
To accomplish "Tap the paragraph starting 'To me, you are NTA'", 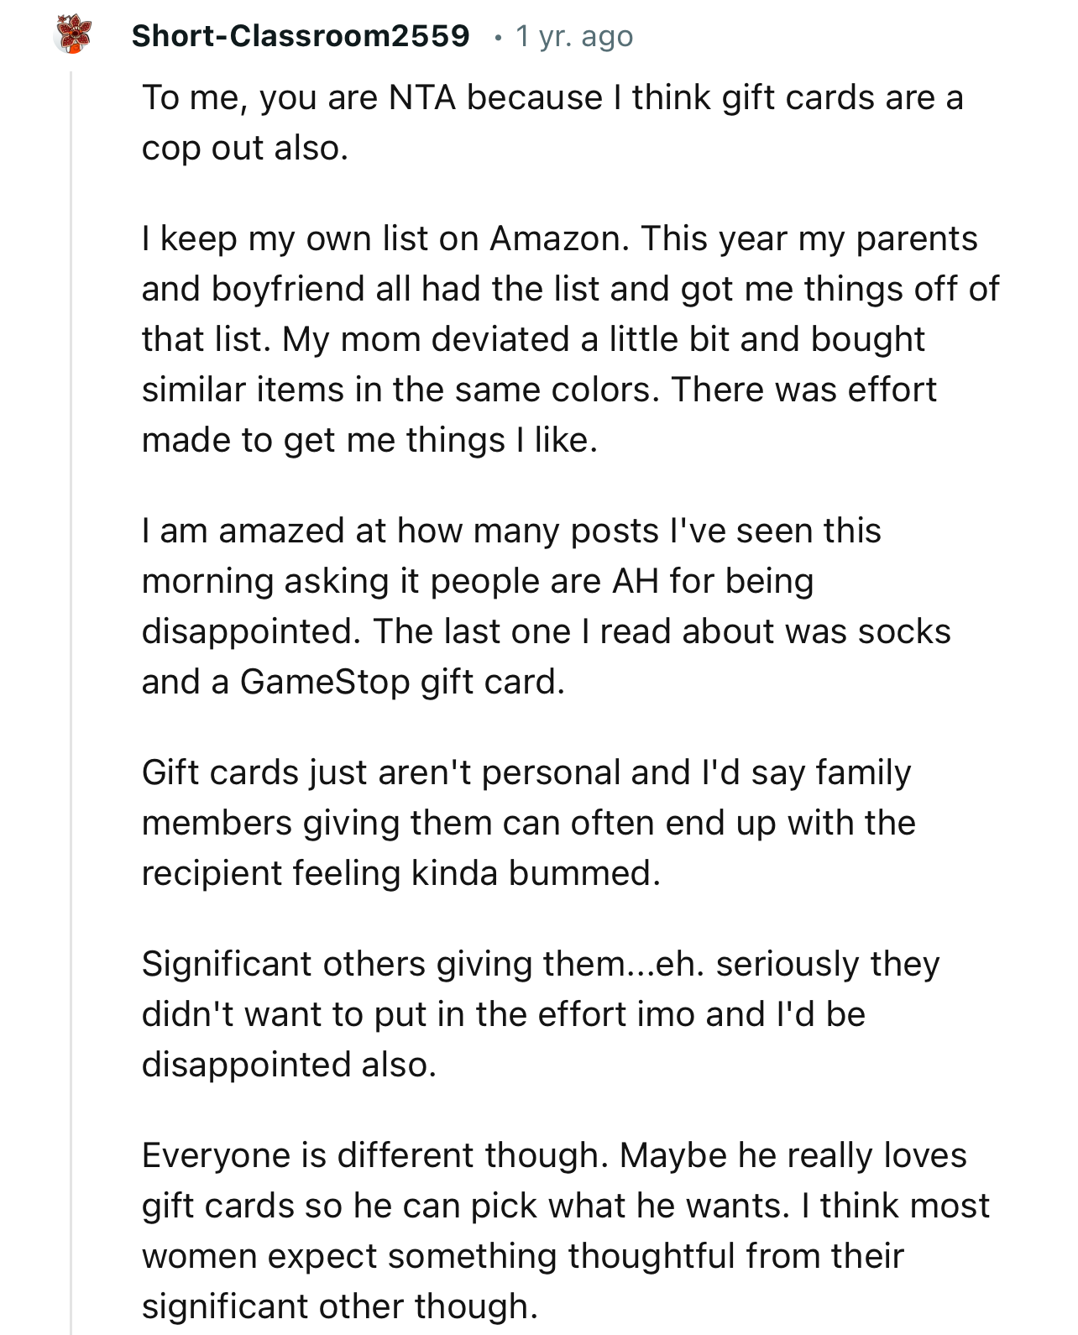I will [552, 123].
